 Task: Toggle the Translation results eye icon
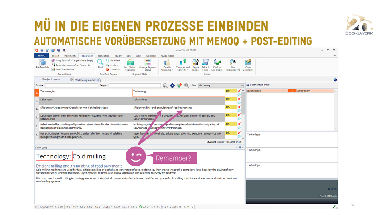[x=248, y=85]
